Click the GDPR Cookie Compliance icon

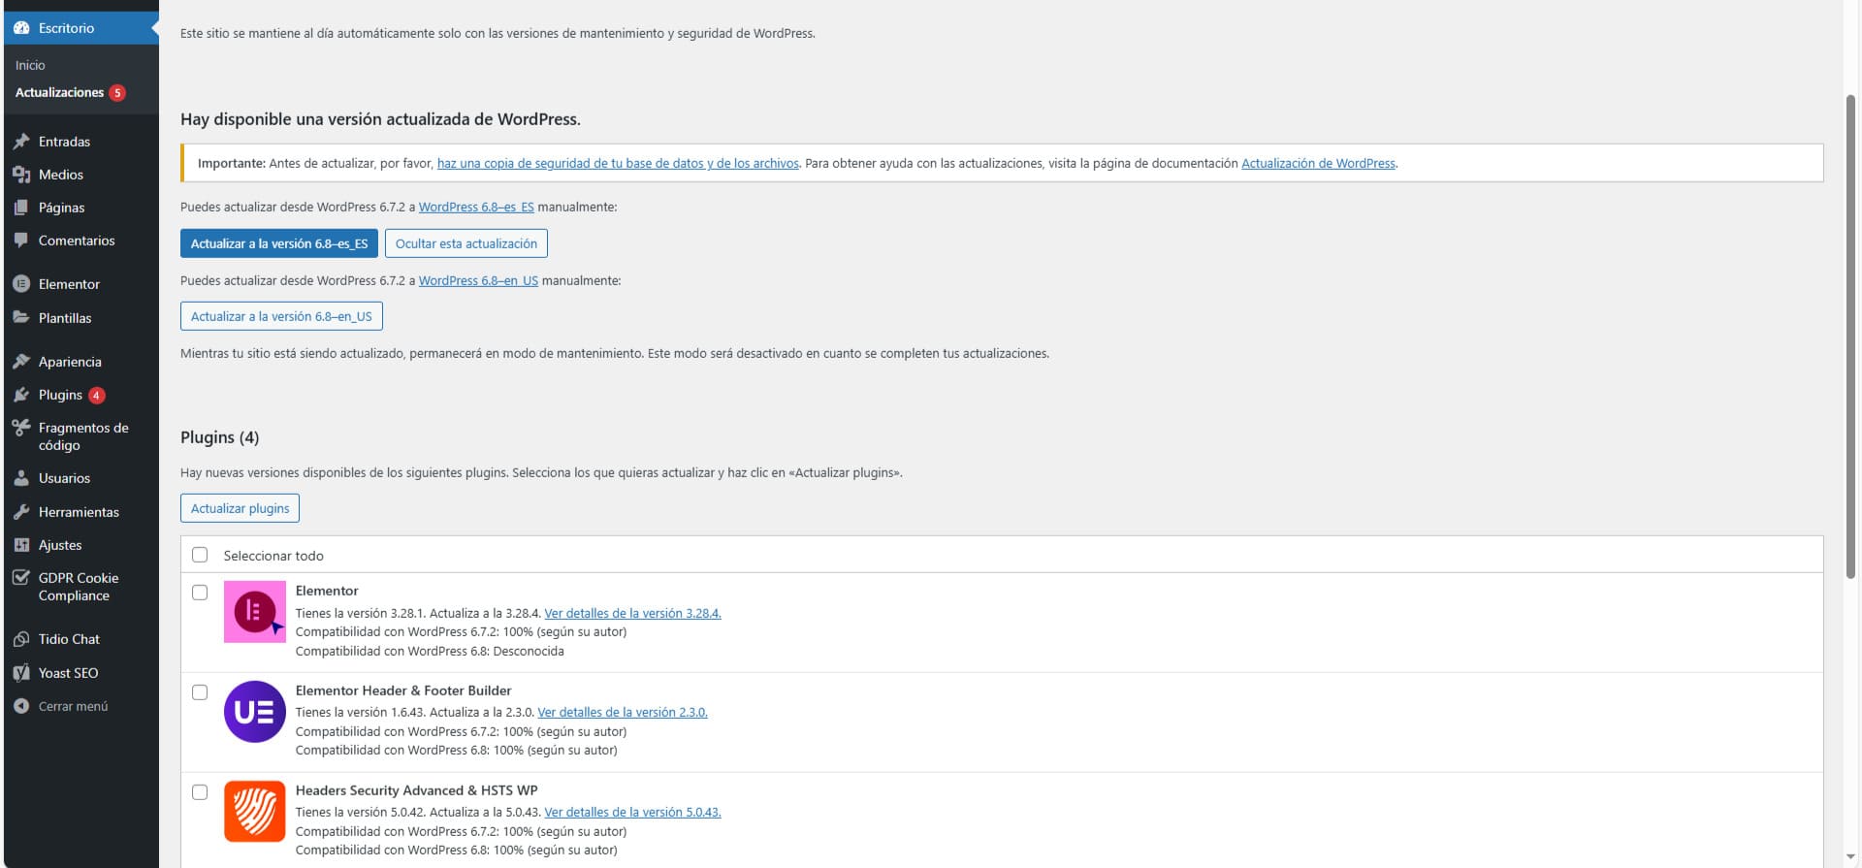coord(21,577)
